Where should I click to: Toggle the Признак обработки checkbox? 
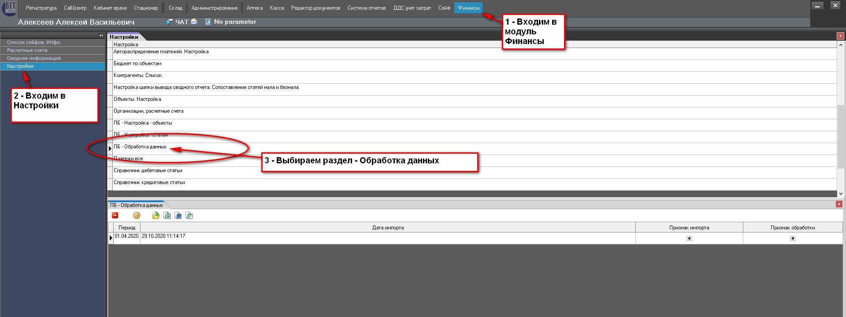(793, 238)
